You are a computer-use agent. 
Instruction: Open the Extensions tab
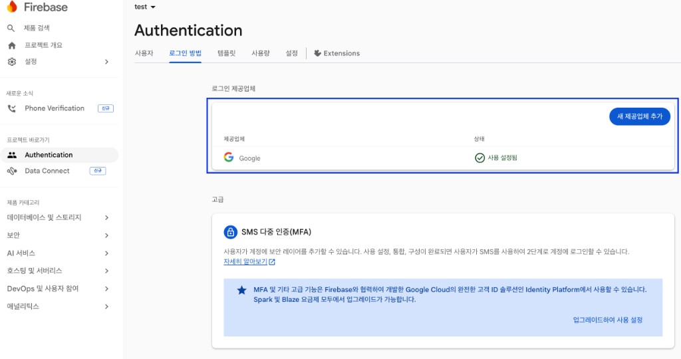click(337, 53)
